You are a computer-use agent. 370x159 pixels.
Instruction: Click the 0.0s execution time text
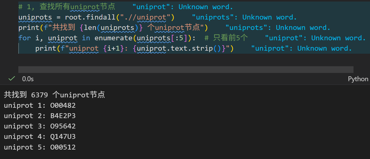tap(28, 79)
